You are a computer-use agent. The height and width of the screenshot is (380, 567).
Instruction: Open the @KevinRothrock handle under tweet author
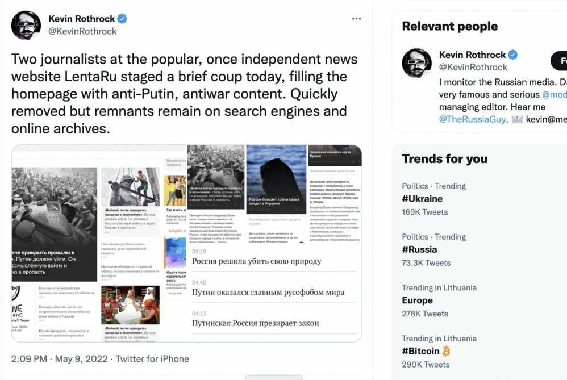tap(82, 31)
